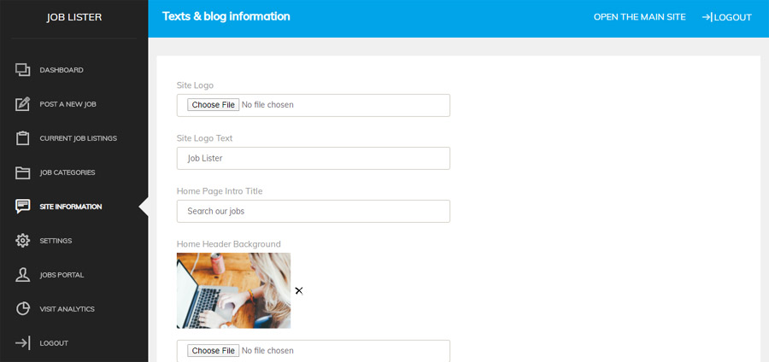Click the Site Information chat icon
The height and width of the screenshot is (362, 769).
(x=23, y=207)
